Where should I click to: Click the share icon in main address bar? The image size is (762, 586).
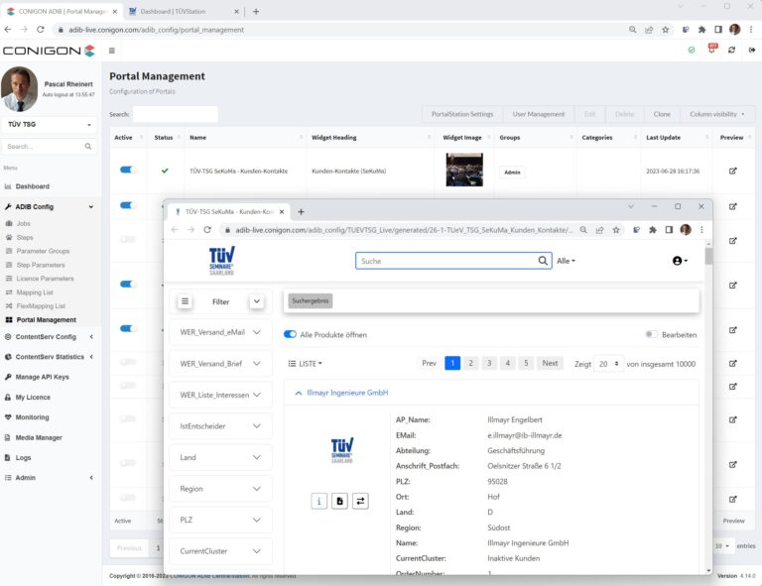649,30
